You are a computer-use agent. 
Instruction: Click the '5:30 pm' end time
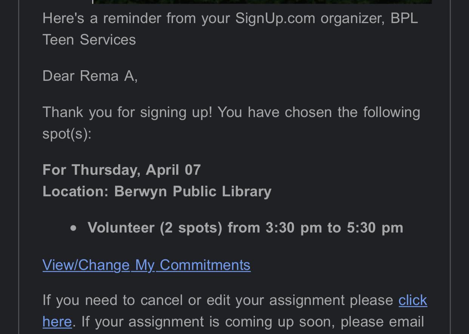375,228
